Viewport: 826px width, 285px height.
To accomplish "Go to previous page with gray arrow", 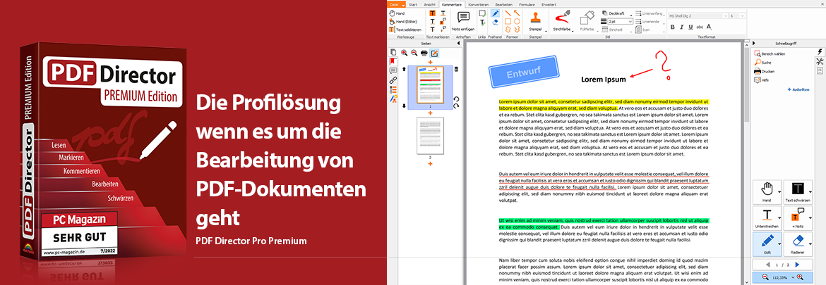I will click(768, 265).
